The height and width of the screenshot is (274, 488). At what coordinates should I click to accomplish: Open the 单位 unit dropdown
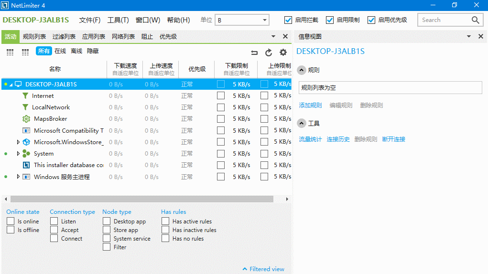tap(242, 20)
